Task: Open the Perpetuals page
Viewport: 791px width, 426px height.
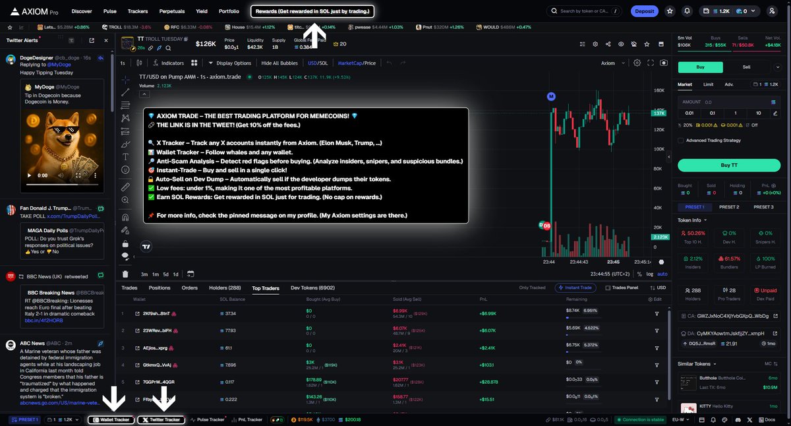Action: click(171, 11)
